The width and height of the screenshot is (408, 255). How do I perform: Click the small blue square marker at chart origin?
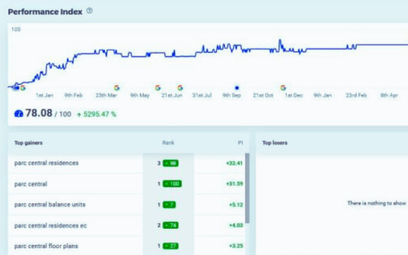click(16, 88)
